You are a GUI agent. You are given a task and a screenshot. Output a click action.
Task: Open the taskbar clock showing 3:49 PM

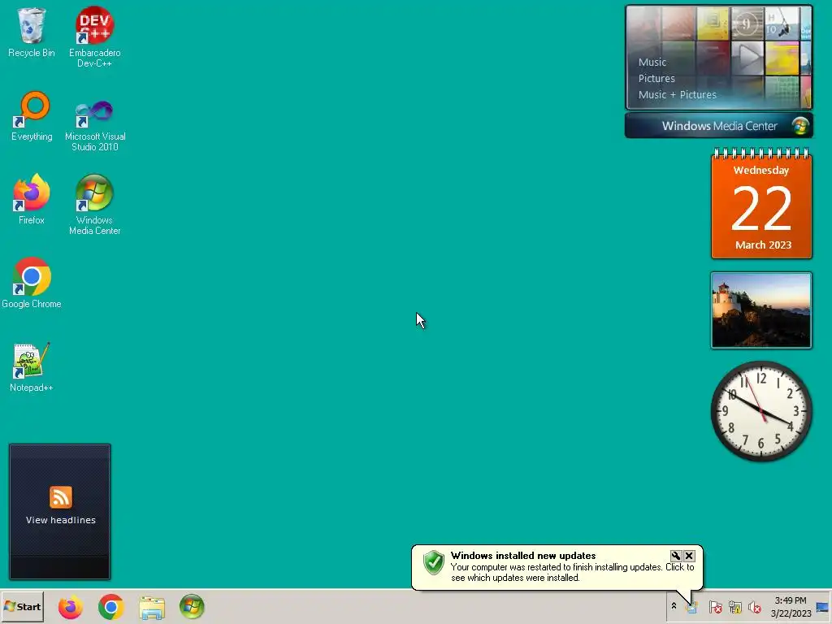(791, 606)
